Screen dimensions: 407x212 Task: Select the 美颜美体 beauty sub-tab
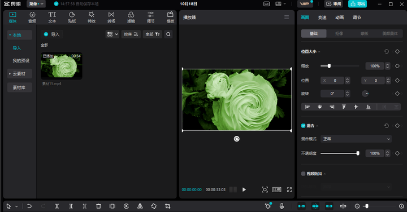click(x=389, y=33)
